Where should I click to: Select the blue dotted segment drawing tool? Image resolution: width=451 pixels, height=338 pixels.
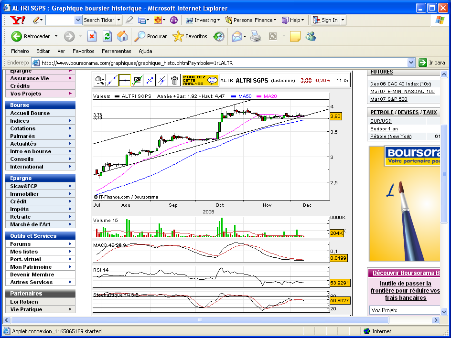[x=150, y=80]
